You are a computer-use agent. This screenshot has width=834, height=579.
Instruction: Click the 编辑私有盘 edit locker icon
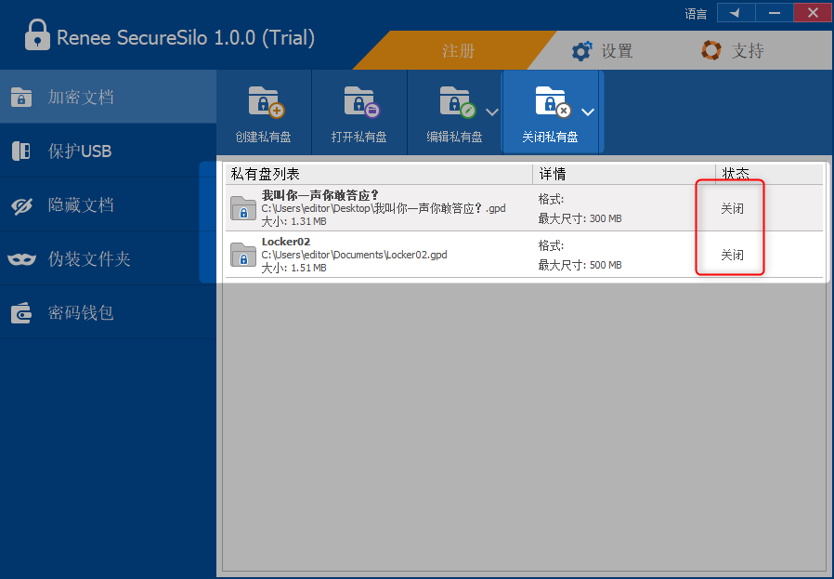[x=455, y=102]
